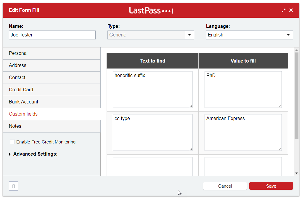
Task: Open the Bank Account tab
Action: (x=52, y=102)
